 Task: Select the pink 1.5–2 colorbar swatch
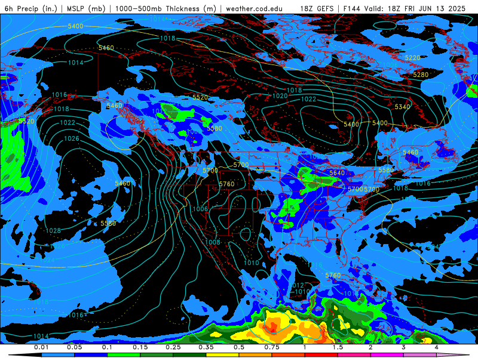(354, 355)
